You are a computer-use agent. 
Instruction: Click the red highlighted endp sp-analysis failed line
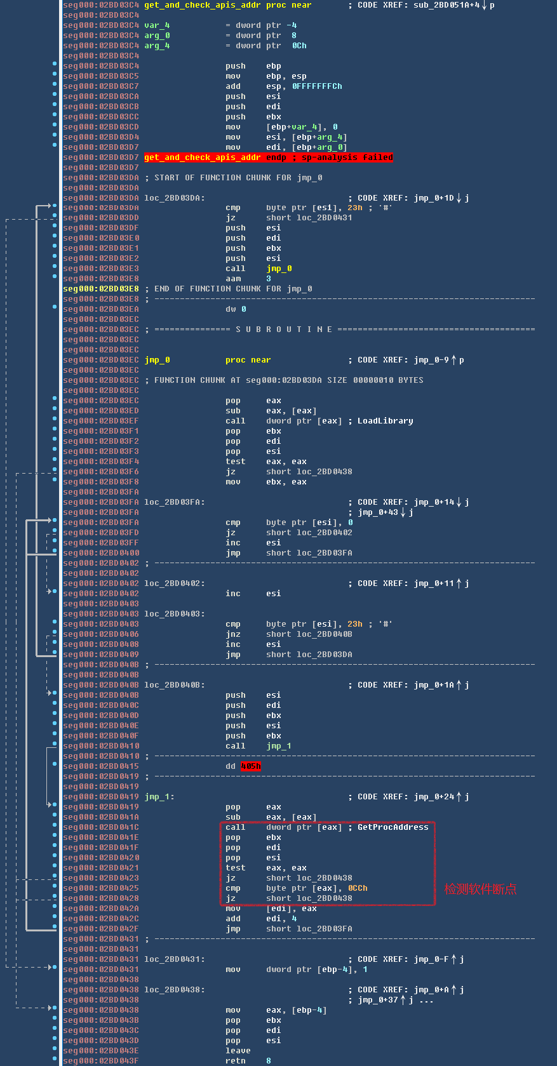pyautogui.click(x=269, y=157)
